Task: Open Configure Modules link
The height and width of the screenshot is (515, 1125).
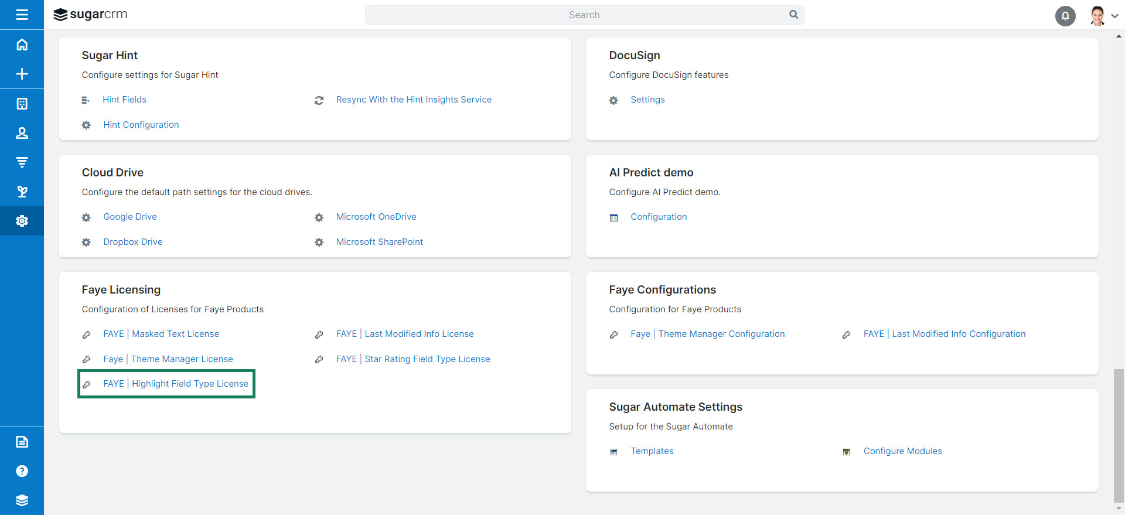Action: 902,451
